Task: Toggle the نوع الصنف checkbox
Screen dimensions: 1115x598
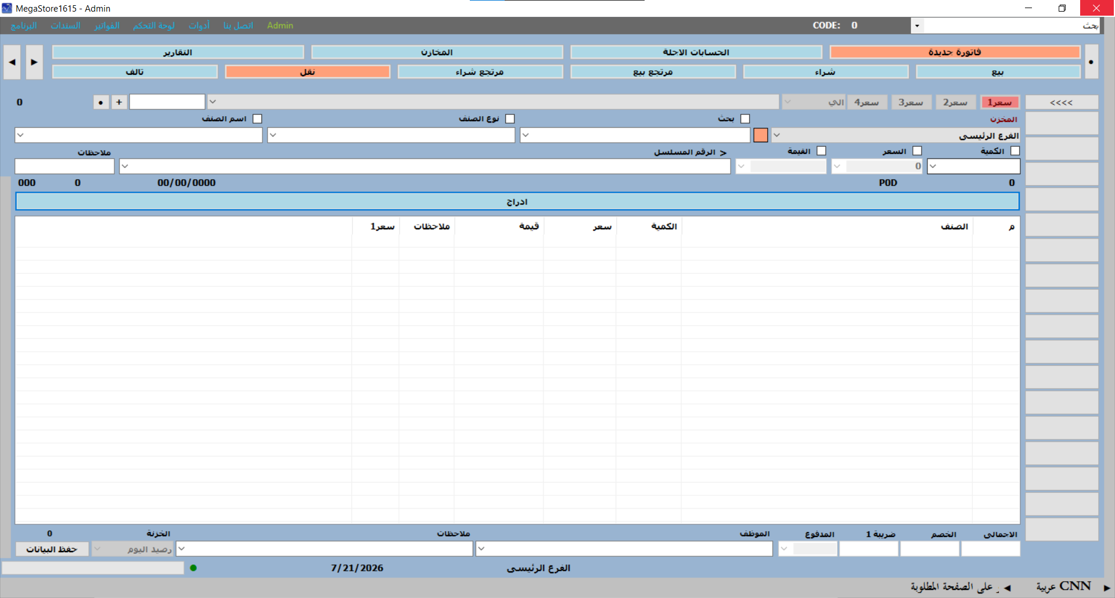Action: [510, 118]
